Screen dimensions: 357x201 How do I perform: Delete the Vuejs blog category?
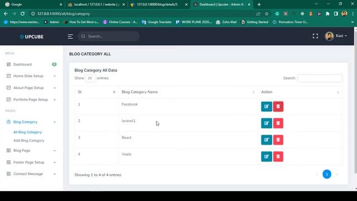pyautogui.click(x=278, y=156)
